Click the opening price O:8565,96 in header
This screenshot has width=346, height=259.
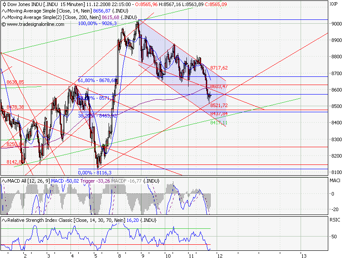(x=146, y=4)
